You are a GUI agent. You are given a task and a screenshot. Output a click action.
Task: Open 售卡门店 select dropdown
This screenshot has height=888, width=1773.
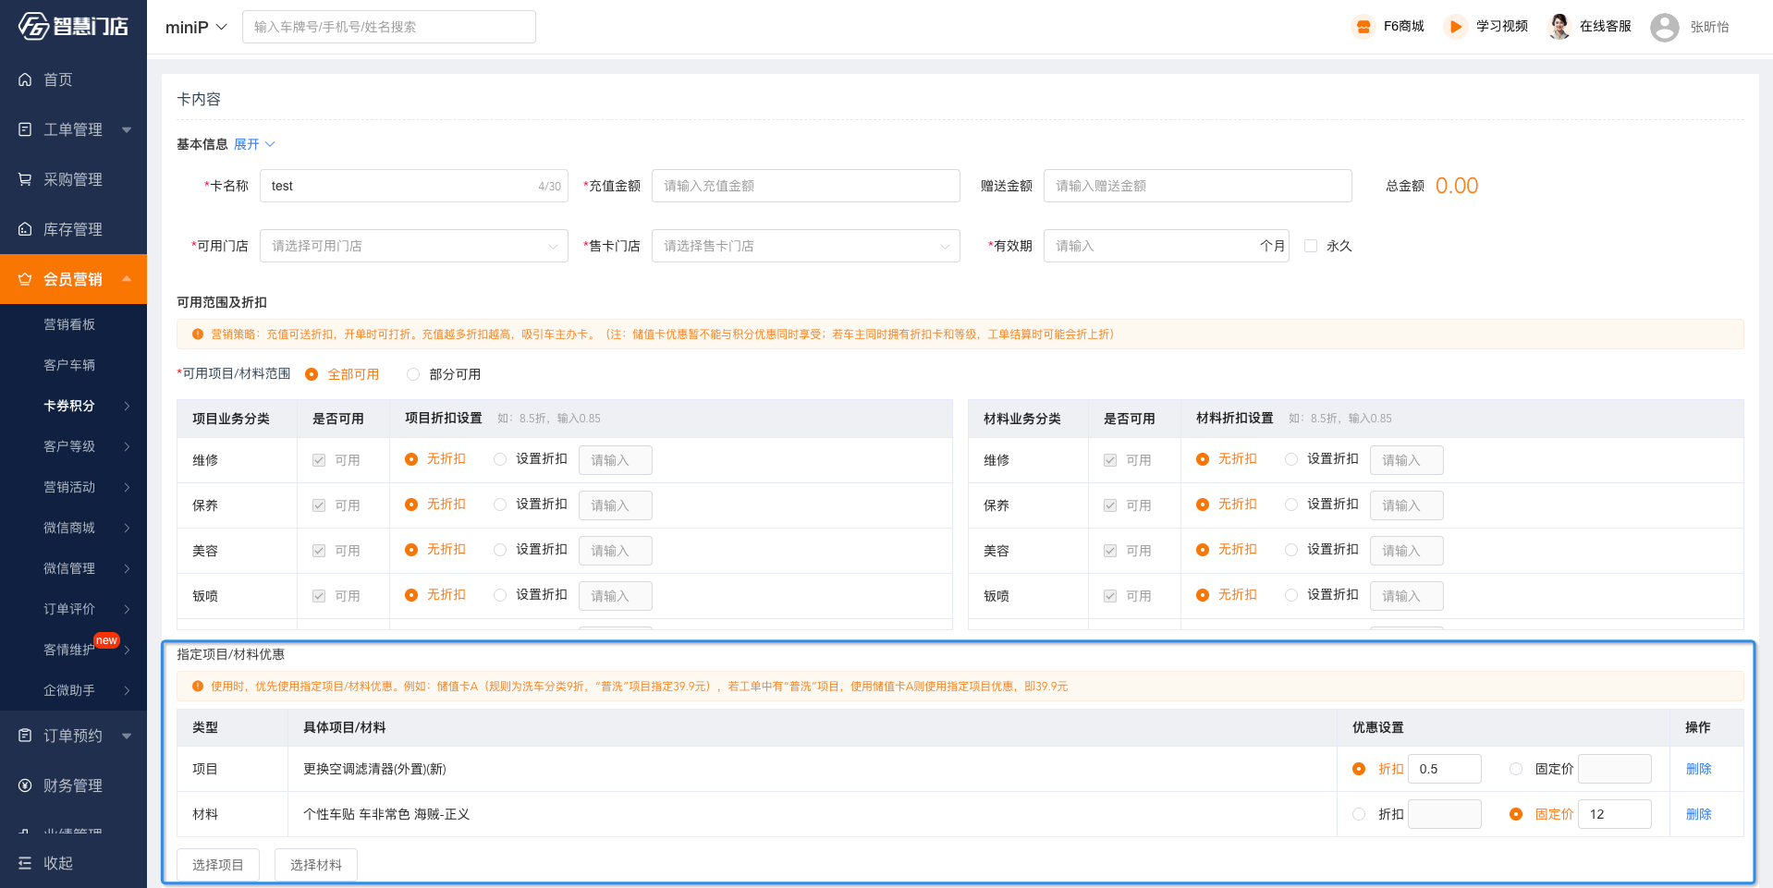(x=805, y=246)
